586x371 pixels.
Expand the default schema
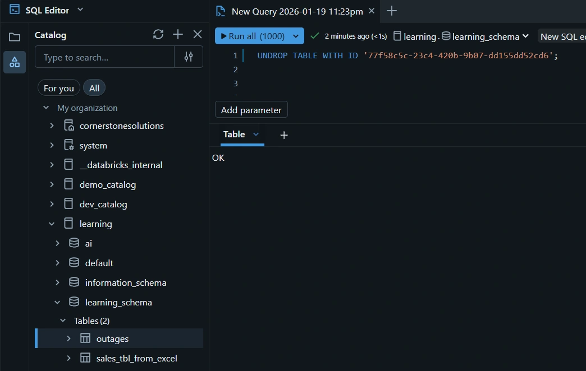tap(58, 263)
